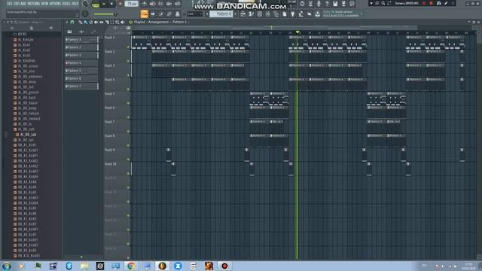Toggle mute LED on Track 5
This screenshot has width=482, height=271.
pyautogui.click(x=128, y=104)
